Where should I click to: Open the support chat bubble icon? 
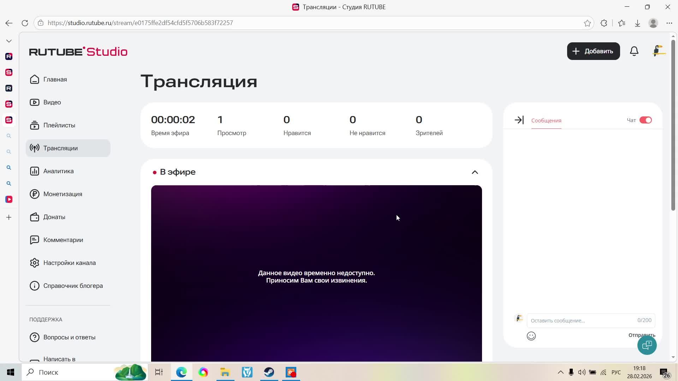[647, 345]
